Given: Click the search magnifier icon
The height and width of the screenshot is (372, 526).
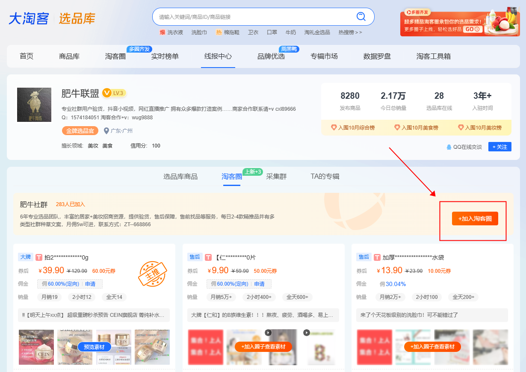Looking at the screenshot, I should (x=361, y=17).
